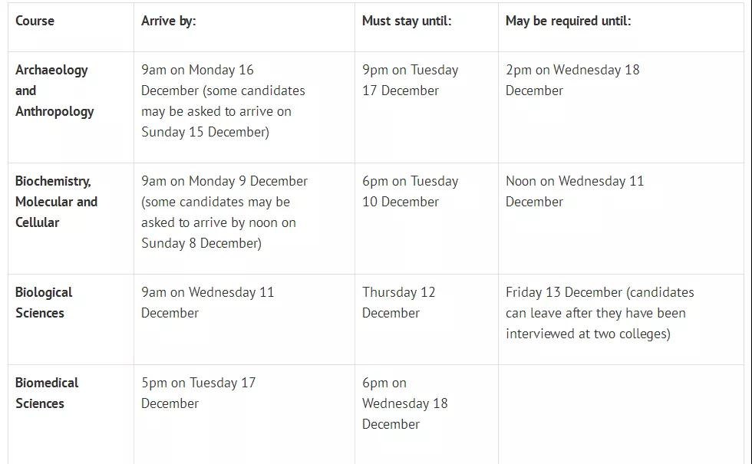Image resolution: width=752 pixels, height=464 pixels.
Task: Click the "Noon on Wednesday 11 December" cell
Action: [575, 192]
